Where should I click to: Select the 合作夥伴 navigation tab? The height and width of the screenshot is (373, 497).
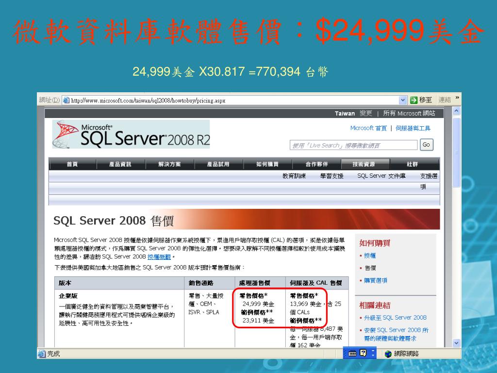click(x=316, y=164)
